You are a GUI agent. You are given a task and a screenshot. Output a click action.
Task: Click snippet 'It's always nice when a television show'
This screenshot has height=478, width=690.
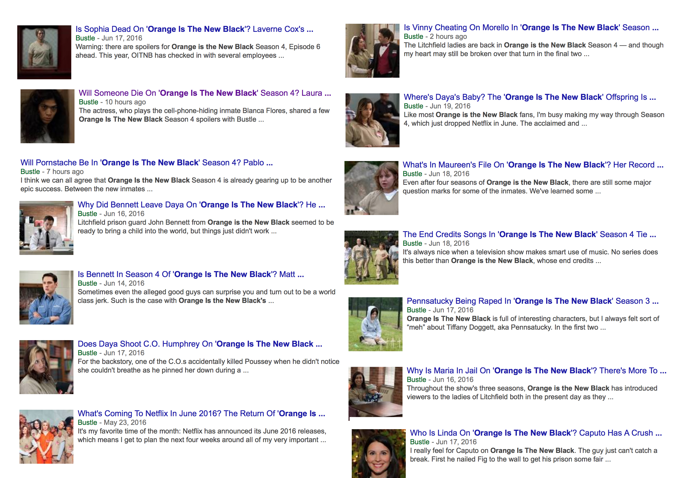530,257
